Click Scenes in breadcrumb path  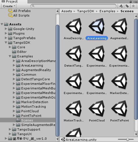pyautogui.click(x=127, y=11)
